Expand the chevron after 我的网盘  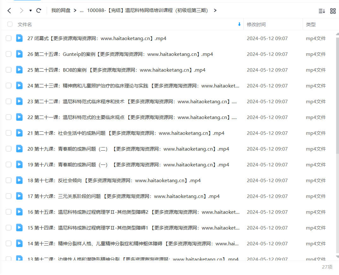tap(75, 10)
